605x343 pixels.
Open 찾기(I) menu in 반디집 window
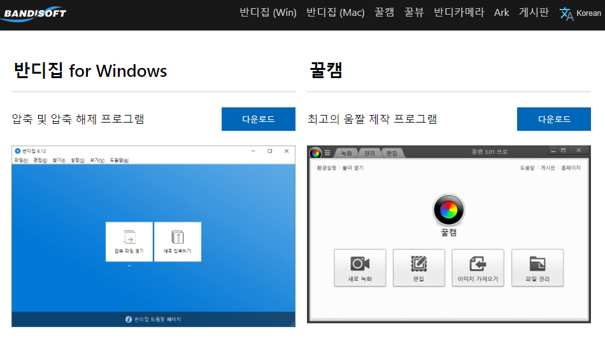59,160
